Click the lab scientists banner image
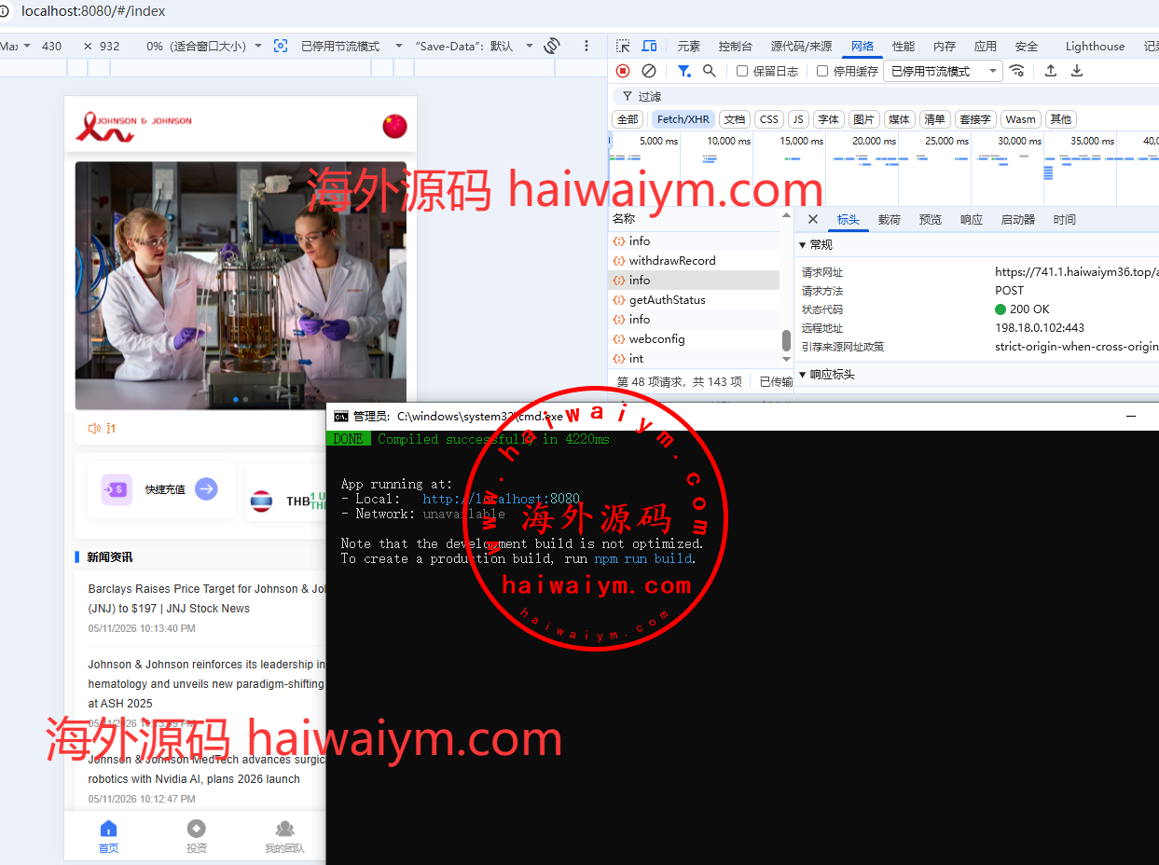The height and width of the screenshot is (865, 1159). pos(241,285)
